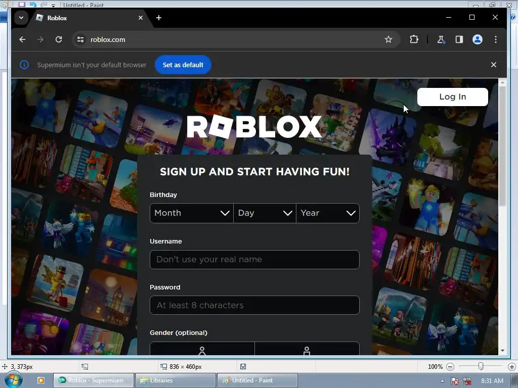Close the Roblox tab

[x=141, y=18]
